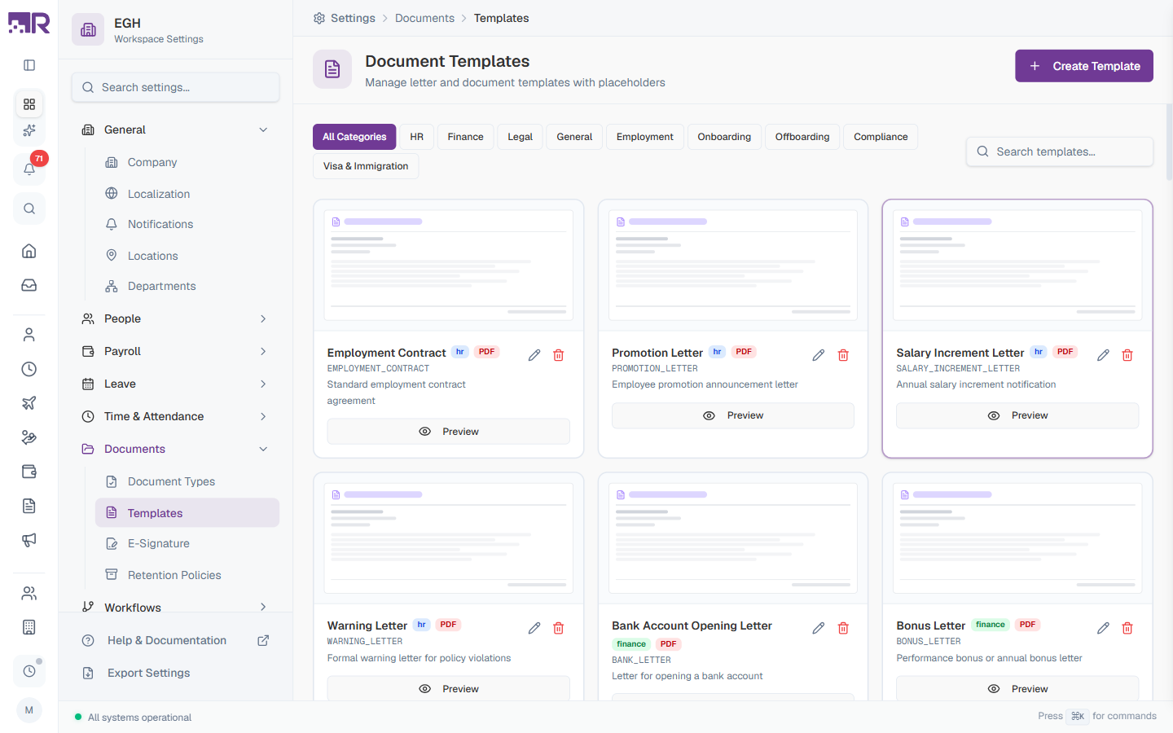Filter templates by Compliance category
The width and height of the screenshot is (1173, 733).
point(881,137)
